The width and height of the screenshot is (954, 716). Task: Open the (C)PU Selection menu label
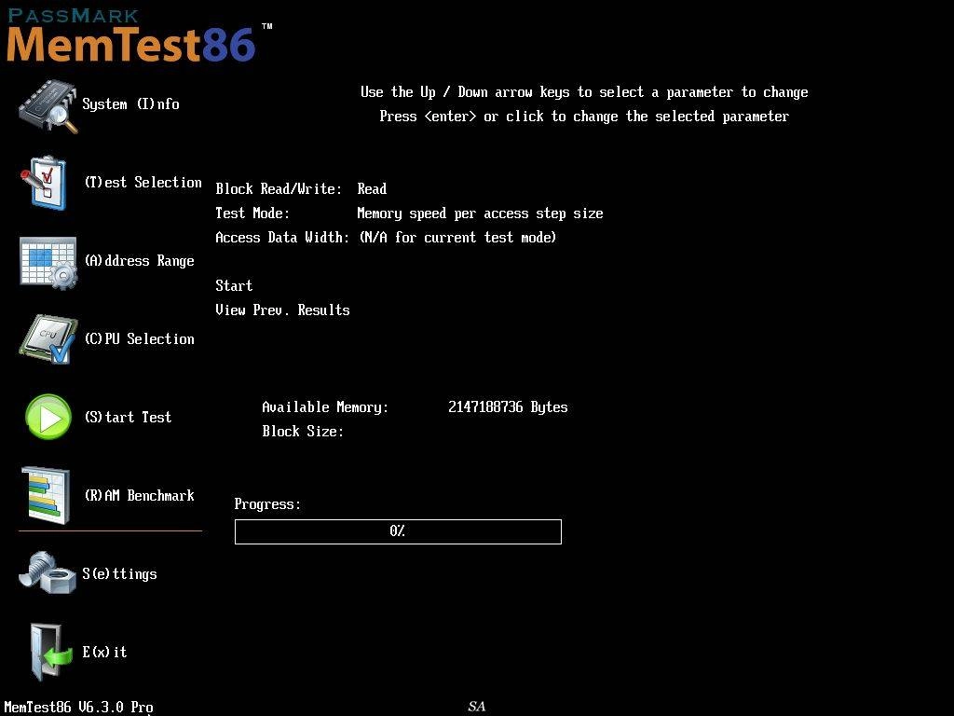[x=140, y=339]
